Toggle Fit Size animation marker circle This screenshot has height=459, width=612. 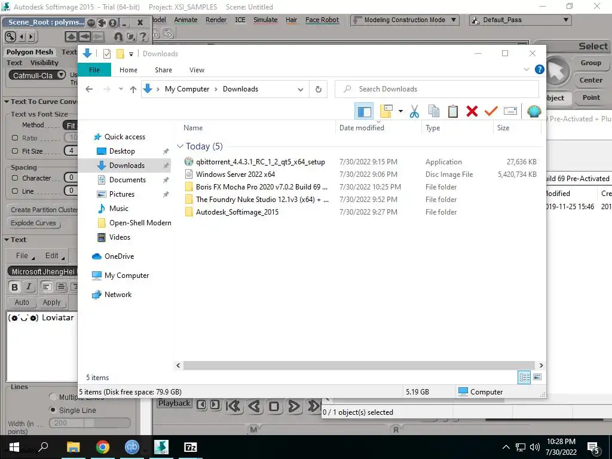[15, 151]
